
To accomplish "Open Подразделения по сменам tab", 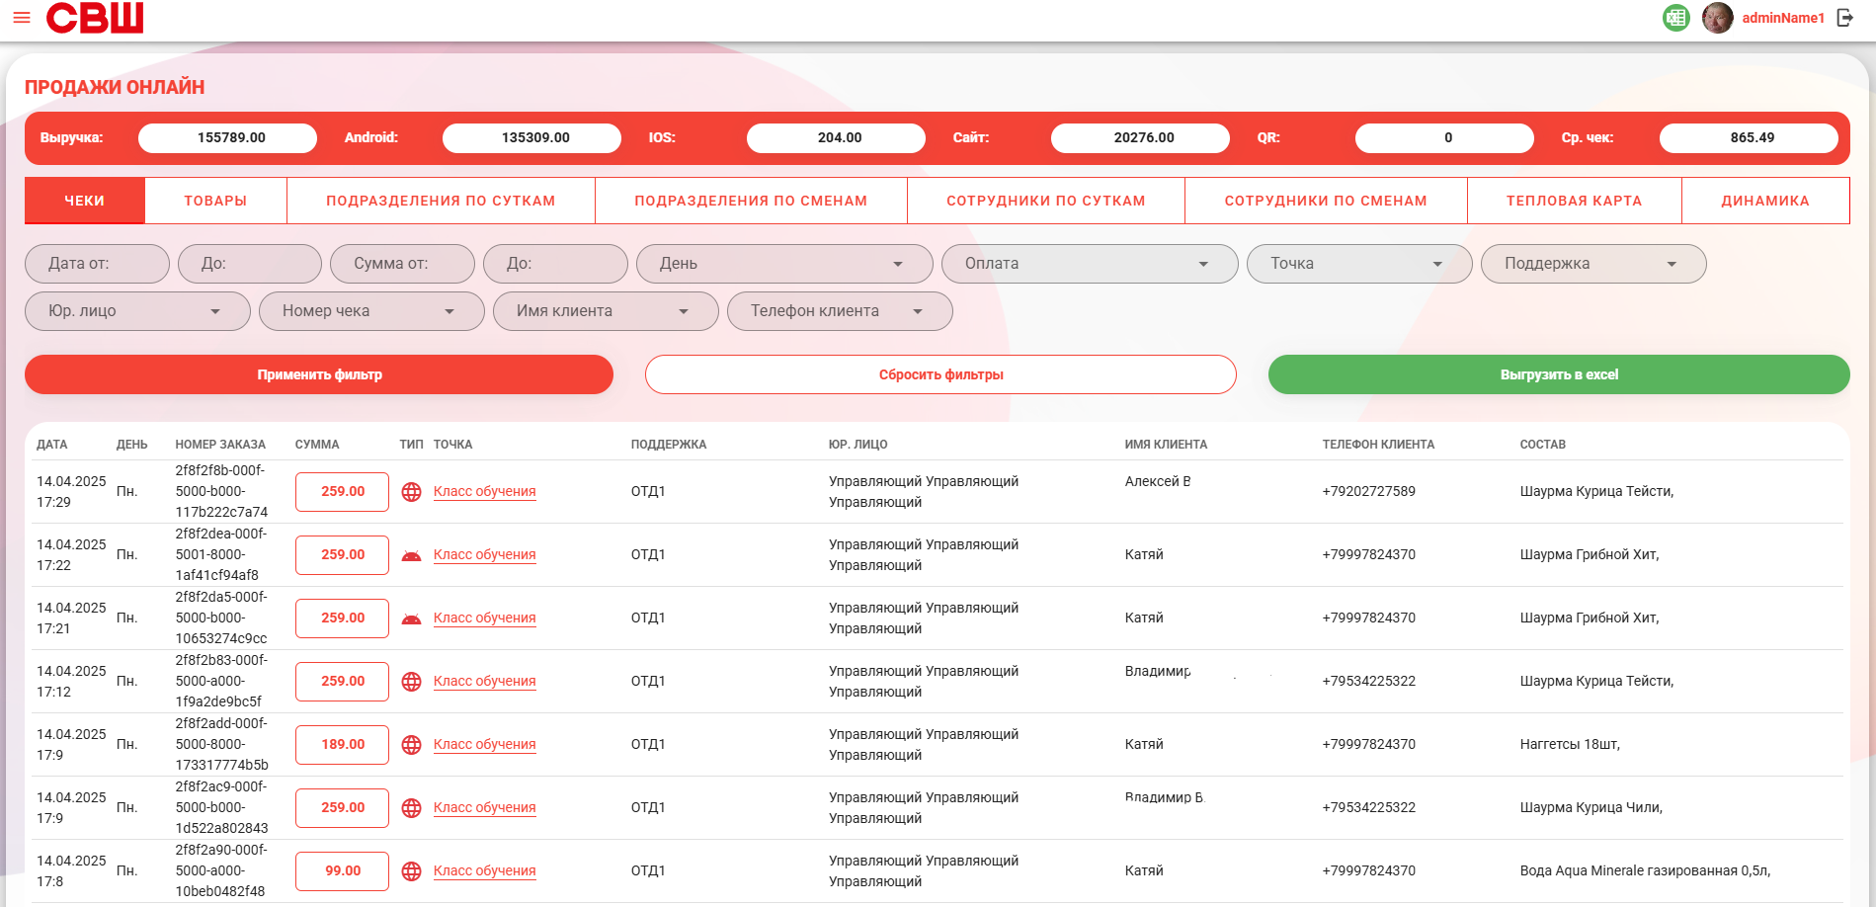I will click(751, 201).
